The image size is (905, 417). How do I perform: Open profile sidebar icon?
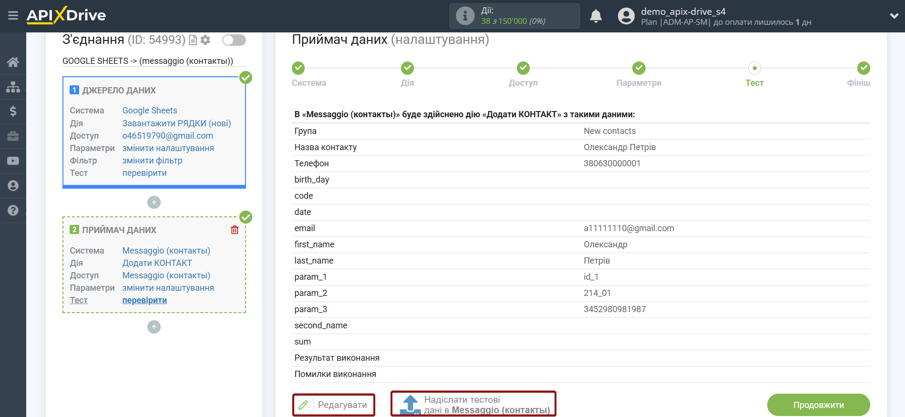click(x=13, y=186)
